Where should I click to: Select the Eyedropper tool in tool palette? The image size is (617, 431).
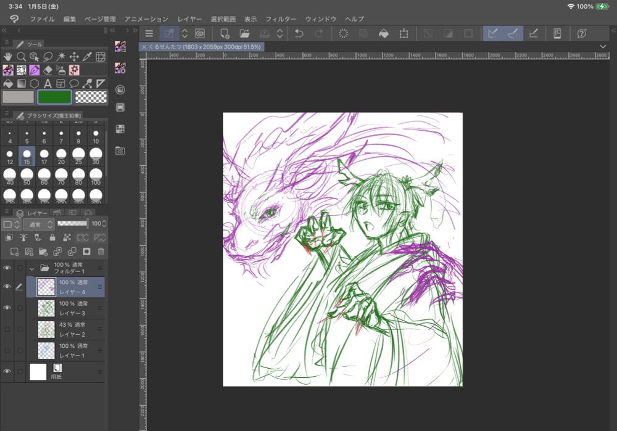tap(87, 57)
